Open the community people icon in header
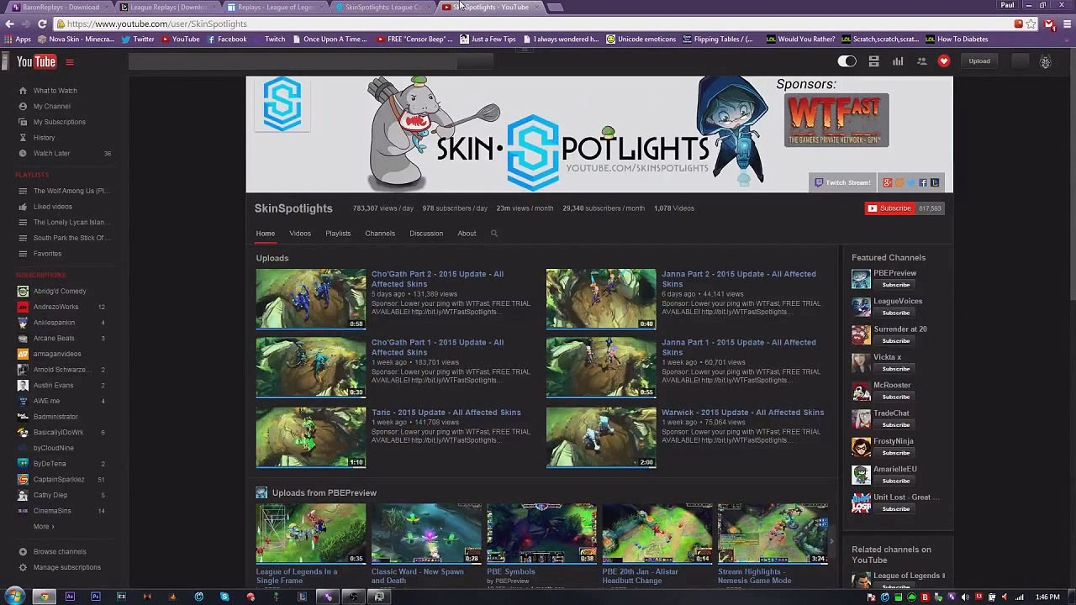 (921, 61)
